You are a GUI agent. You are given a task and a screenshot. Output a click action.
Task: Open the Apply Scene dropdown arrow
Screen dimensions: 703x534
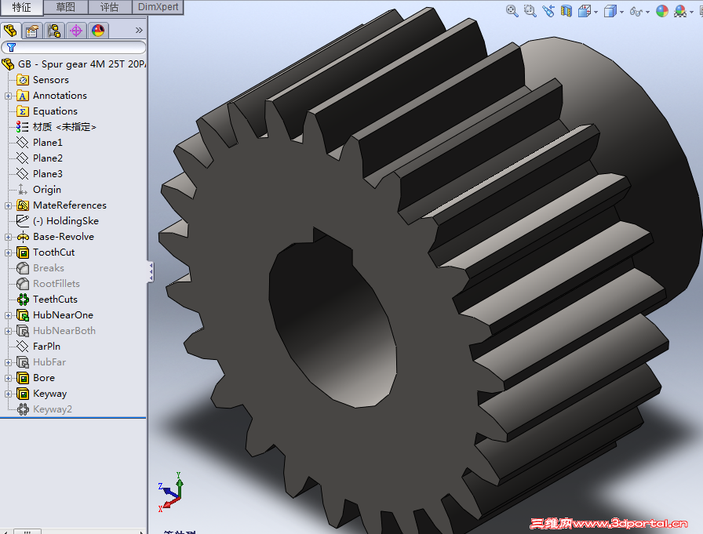pos(691,12)
